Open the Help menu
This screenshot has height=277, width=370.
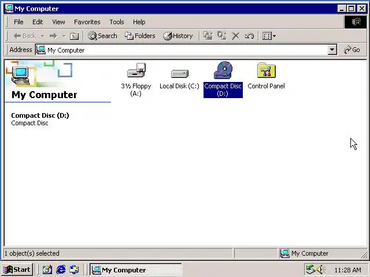coord(139,22)
